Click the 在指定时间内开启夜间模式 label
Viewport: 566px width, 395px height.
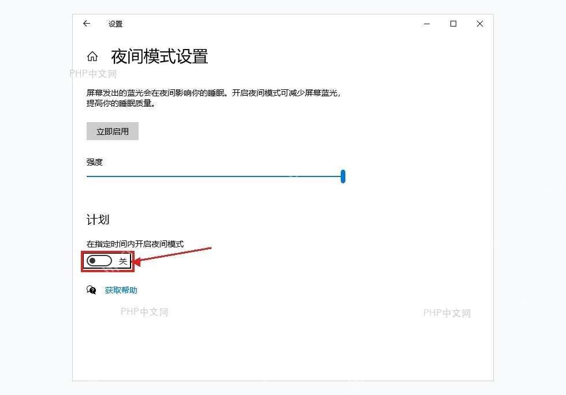[135, 244]
